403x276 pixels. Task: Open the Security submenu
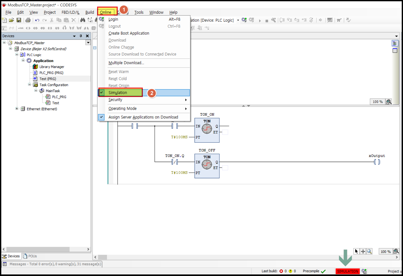pos(144,100)
